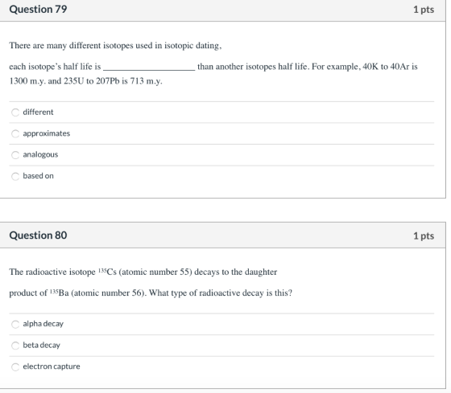Click the 135Cs isotope question text
Screen dimensions: 451x393
[x=151, y=282]
